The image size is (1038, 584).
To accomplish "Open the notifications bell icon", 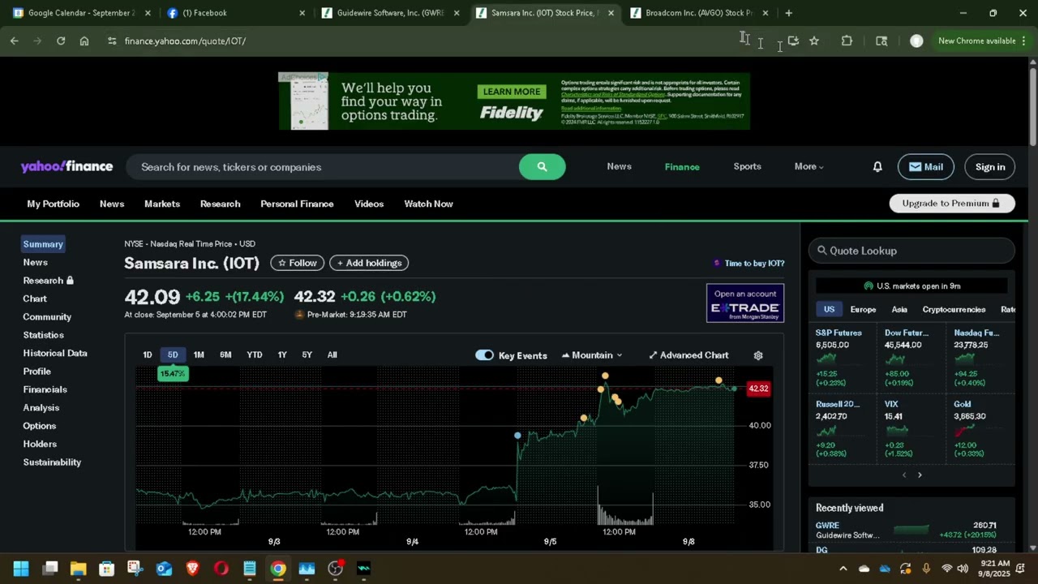I will coord(877,167).
